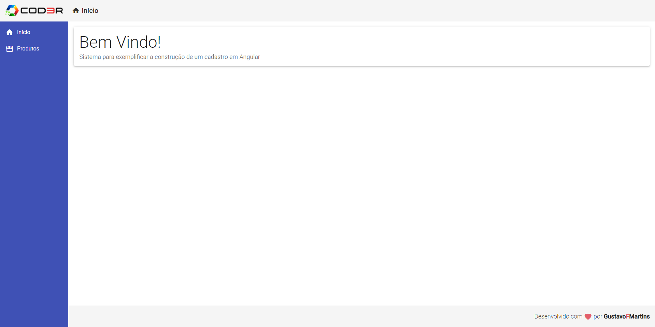Click the COD3R logo in the navbar
Viewport: 655px width, 327px height.
click(x=34, y=11)
